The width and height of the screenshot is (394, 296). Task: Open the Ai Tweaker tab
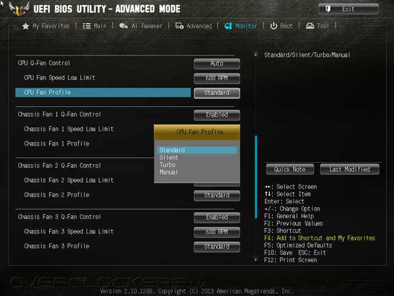click(x=140, y=26)
